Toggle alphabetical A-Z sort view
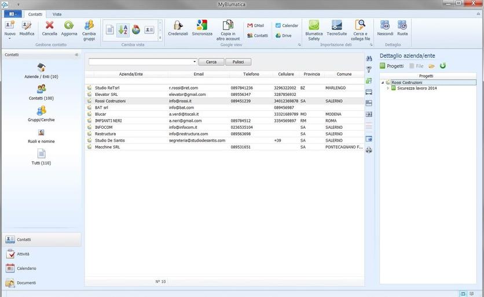This screenshot has height=297, width=484. tap(123, 29)
